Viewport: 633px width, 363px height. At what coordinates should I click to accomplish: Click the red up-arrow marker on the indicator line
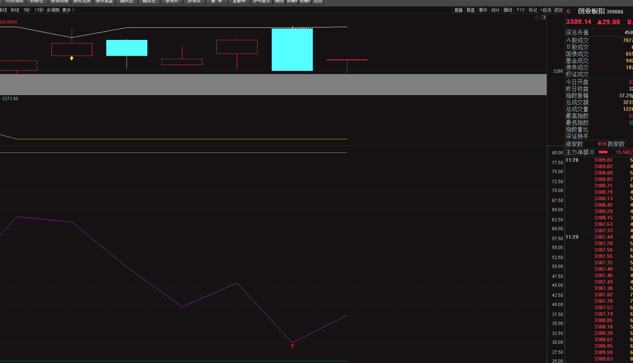tap(292, 346)
